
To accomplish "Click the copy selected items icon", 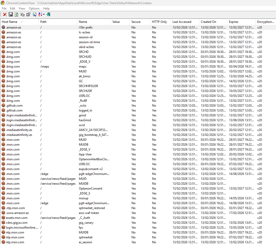I will pos(22,14).
